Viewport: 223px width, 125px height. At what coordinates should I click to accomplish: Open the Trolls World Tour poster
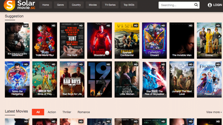point(45,41)
